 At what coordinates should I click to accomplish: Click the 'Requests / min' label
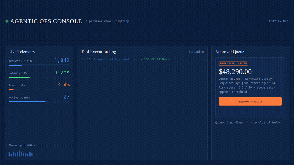pos(20,61)
